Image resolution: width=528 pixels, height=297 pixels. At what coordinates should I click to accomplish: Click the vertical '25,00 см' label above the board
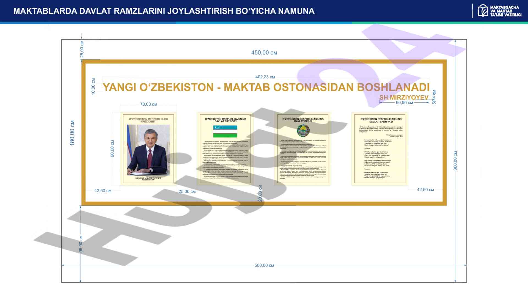(82, 49)
